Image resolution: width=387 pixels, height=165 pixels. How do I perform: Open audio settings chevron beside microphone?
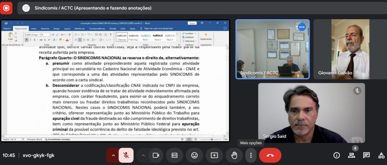pyautogui.click(x=113, y=155)
